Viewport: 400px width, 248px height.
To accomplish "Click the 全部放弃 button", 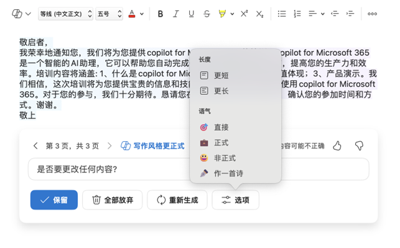I will 112,200.
